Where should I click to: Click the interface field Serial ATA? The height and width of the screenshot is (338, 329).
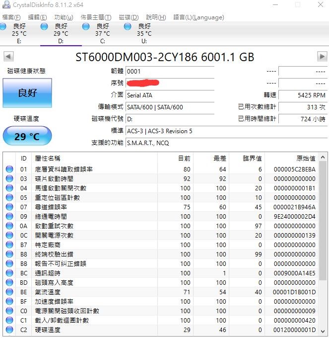(170, 95)
